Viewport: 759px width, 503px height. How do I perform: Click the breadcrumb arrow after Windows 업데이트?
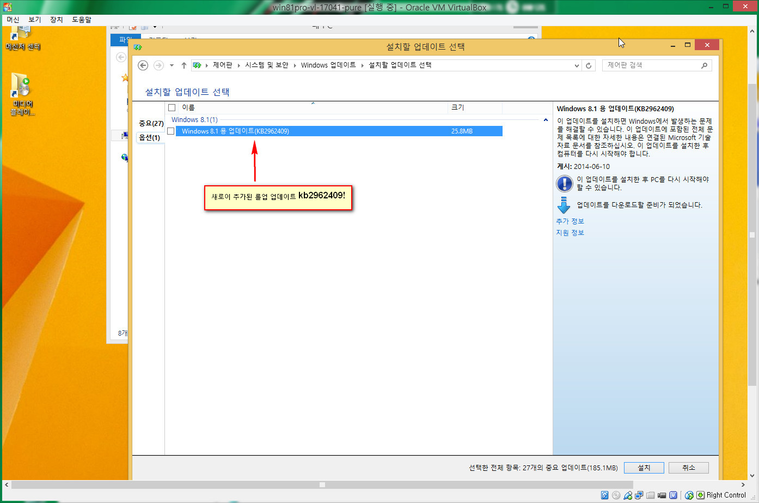362,65
